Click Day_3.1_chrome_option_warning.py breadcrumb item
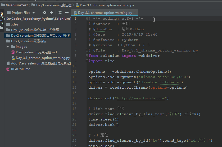 tap(105, 5)
